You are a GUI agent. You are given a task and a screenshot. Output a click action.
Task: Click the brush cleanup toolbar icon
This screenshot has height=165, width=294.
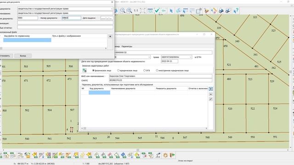coord(206,11)
